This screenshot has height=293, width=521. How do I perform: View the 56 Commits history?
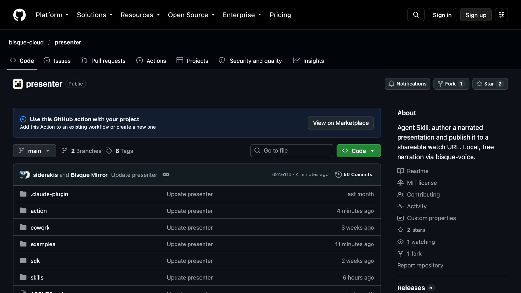pos(354,174)
